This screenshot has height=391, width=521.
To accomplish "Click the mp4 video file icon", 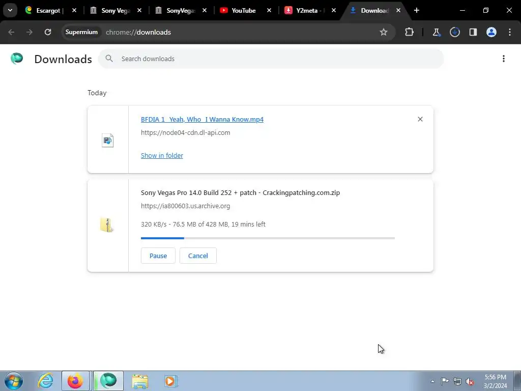I will [108, 141].
